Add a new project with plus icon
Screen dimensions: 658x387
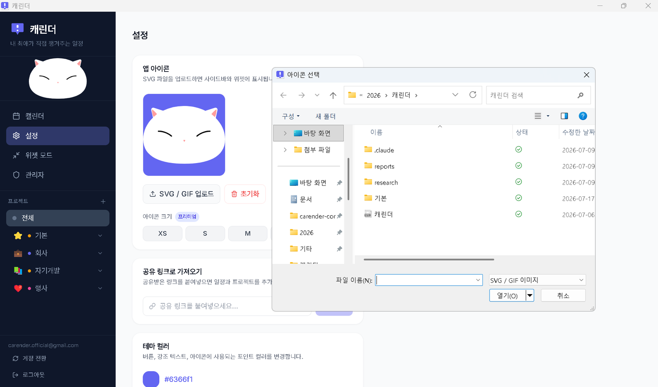[x=103, y=202]
